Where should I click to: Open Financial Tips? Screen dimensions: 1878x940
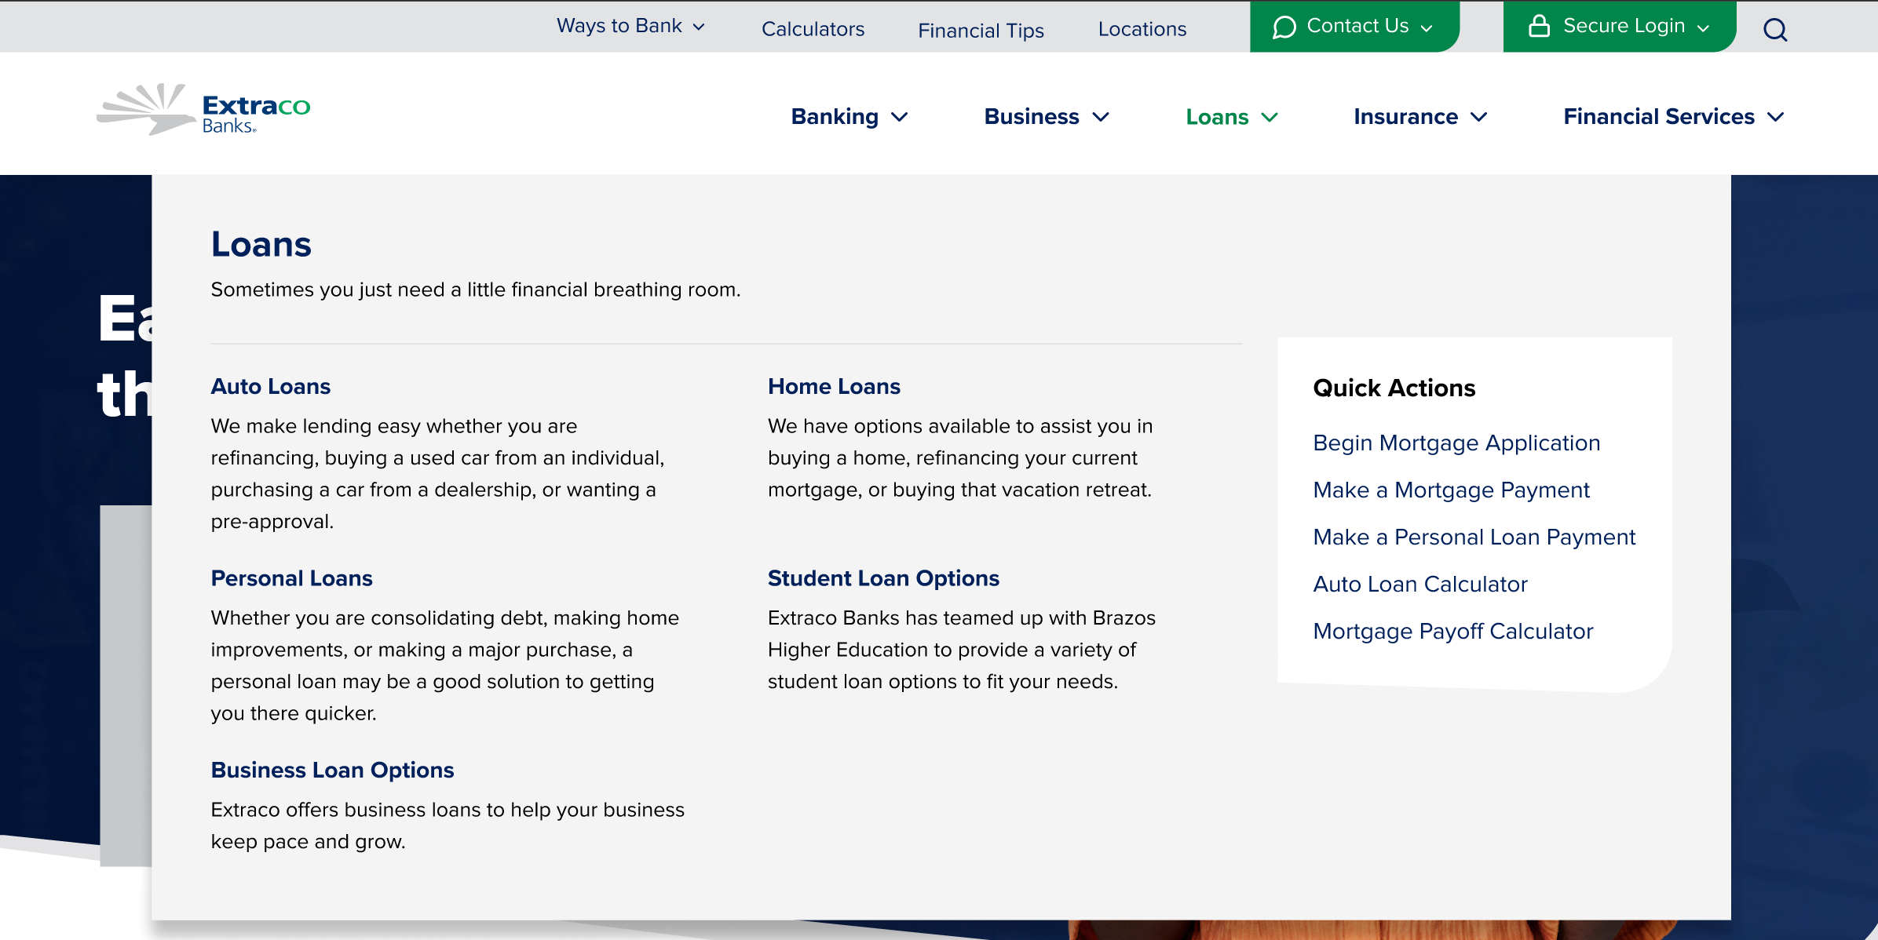click(x=981, y=31)
